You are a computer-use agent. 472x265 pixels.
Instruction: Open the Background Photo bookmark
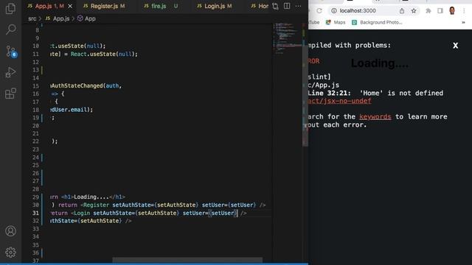coord(377,23)
